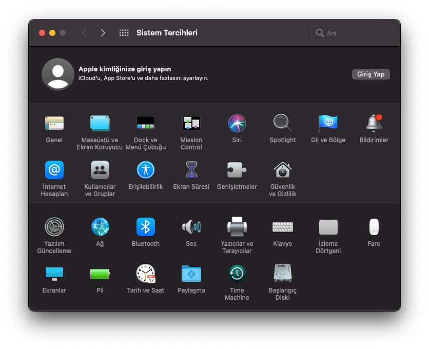Open Dil ve Bölge settings
This screenshot has height=349, width=429.
328,123
